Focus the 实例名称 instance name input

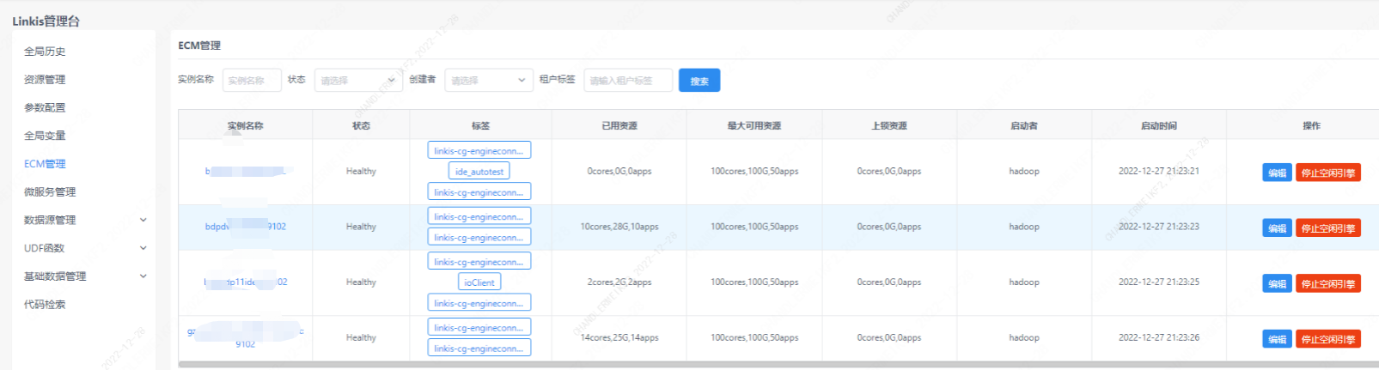[252, 81]
